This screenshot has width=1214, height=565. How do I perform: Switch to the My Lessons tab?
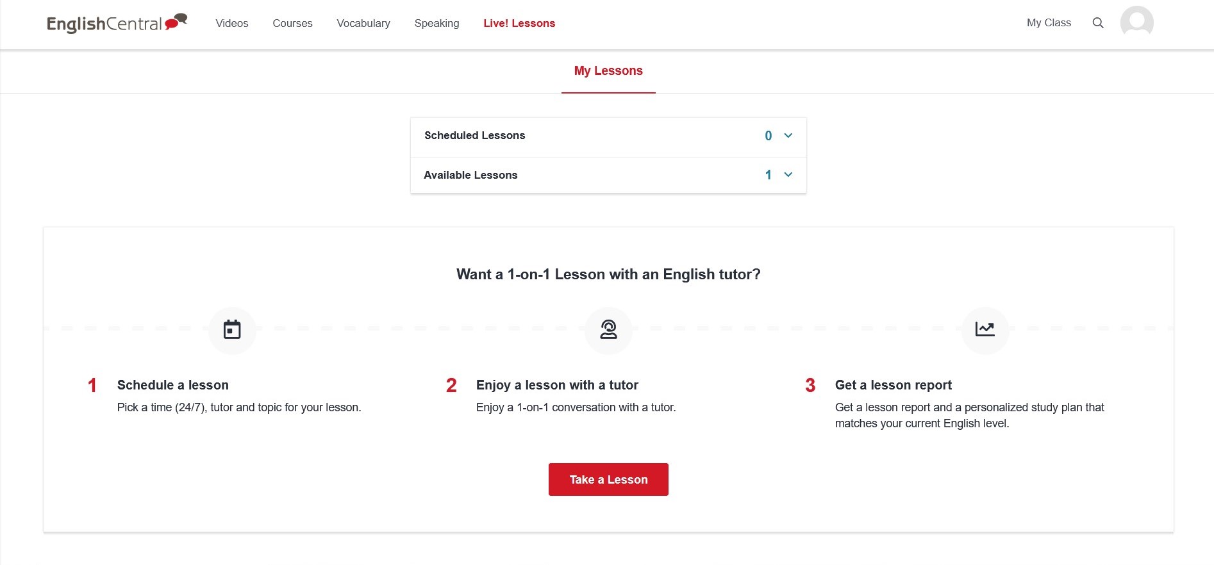point(608,70)
